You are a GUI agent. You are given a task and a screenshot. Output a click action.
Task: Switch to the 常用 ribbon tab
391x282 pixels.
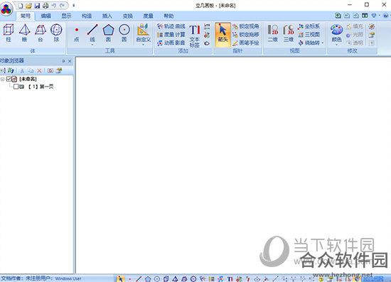click(26, 16)
